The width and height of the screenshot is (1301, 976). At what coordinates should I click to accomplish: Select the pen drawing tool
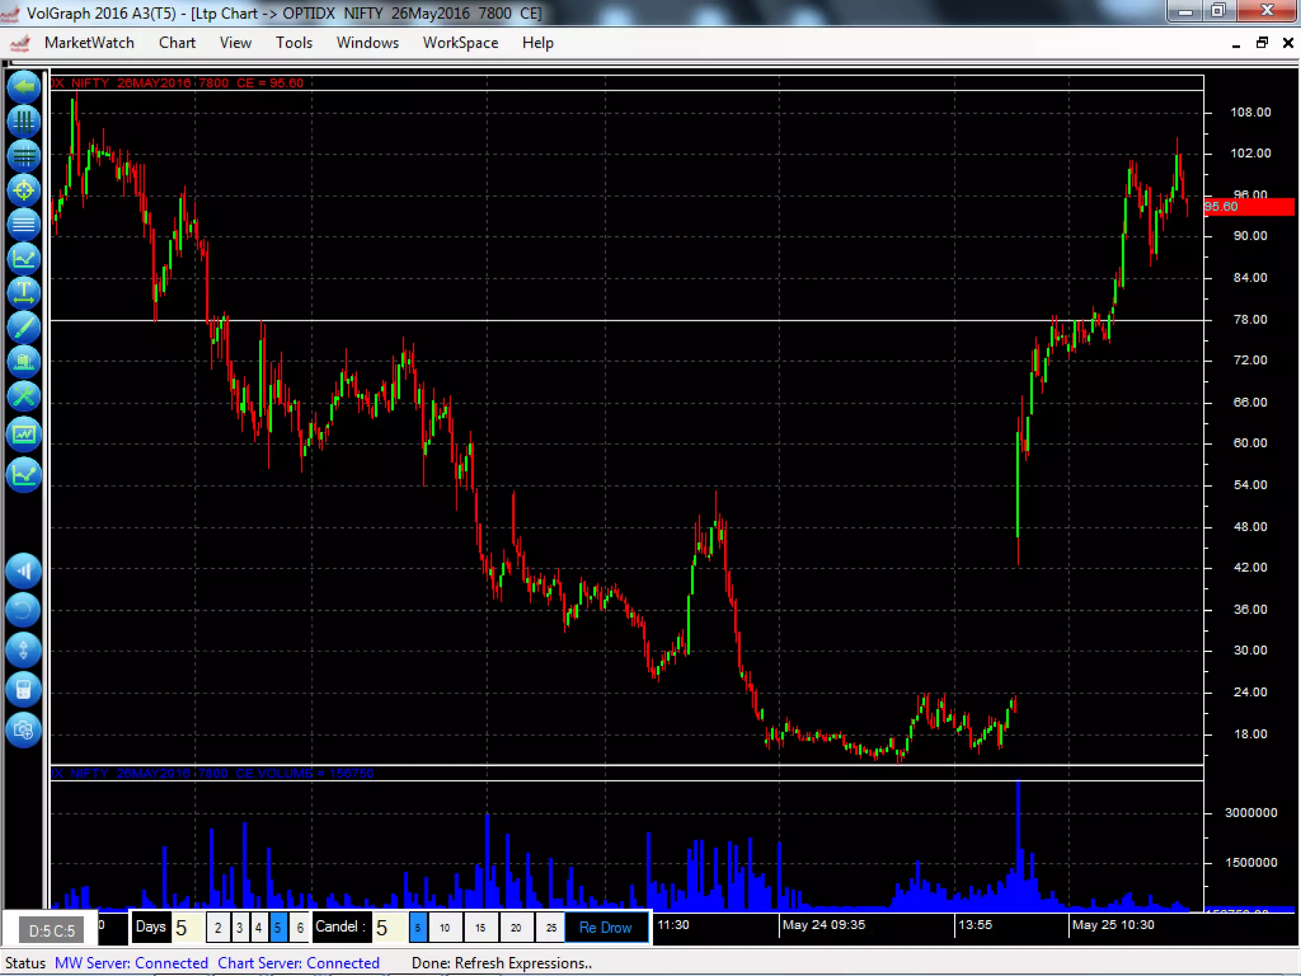click(24, 327)
